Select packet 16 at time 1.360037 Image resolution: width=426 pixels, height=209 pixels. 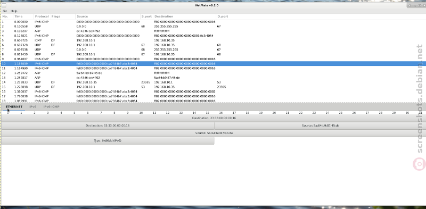(213, 91)
